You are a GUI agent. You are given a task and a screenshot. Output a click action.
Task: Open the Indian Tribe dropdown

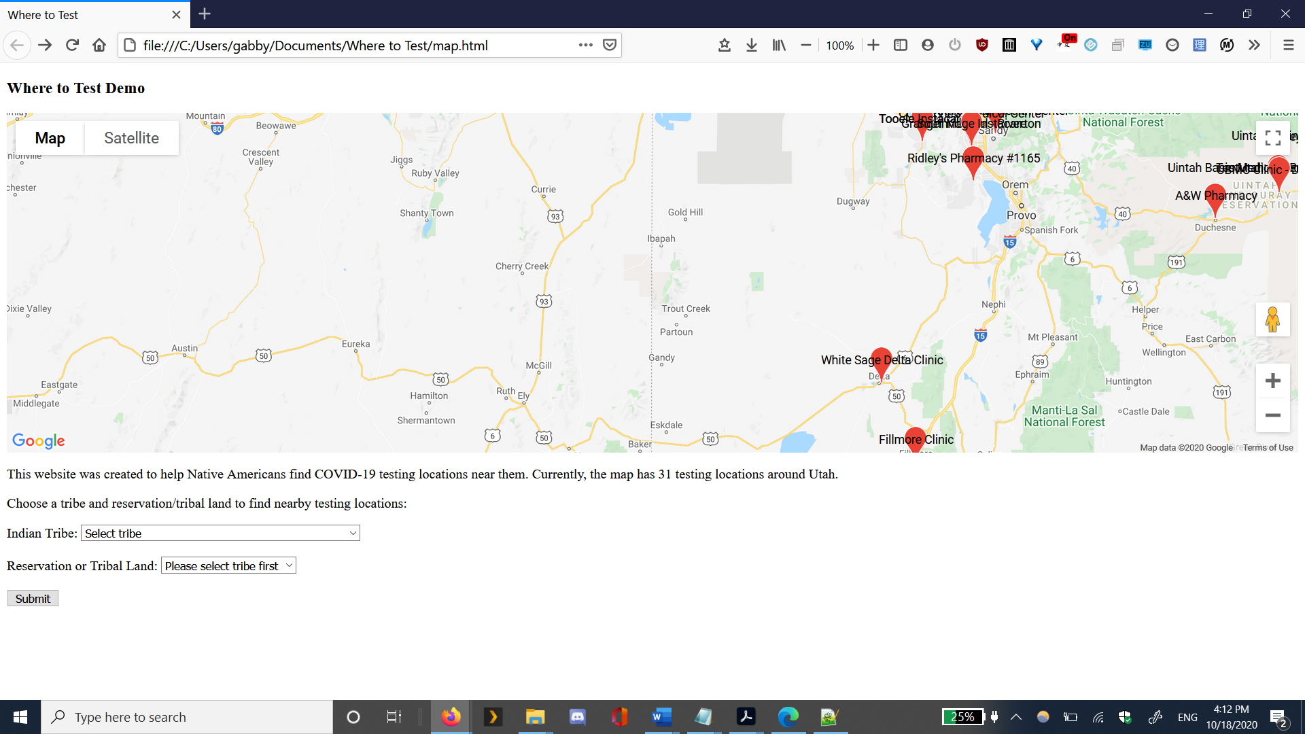[x=220, y=534]
